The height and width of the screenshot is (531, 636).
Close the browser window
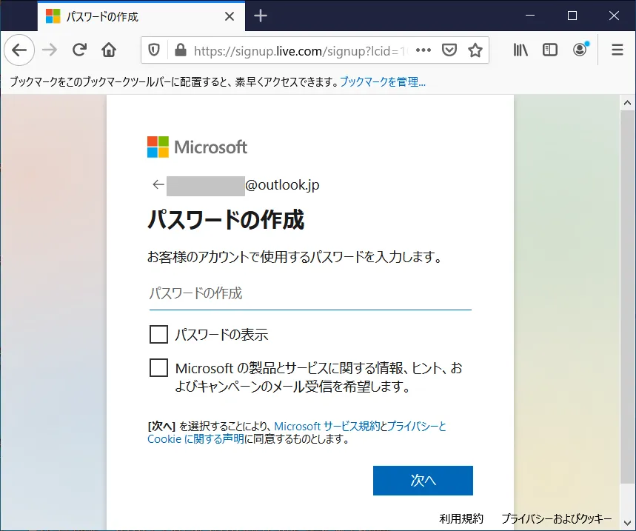[614, 16]
